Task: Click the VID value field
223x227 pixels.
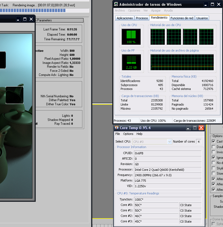Action: (168, 186)
